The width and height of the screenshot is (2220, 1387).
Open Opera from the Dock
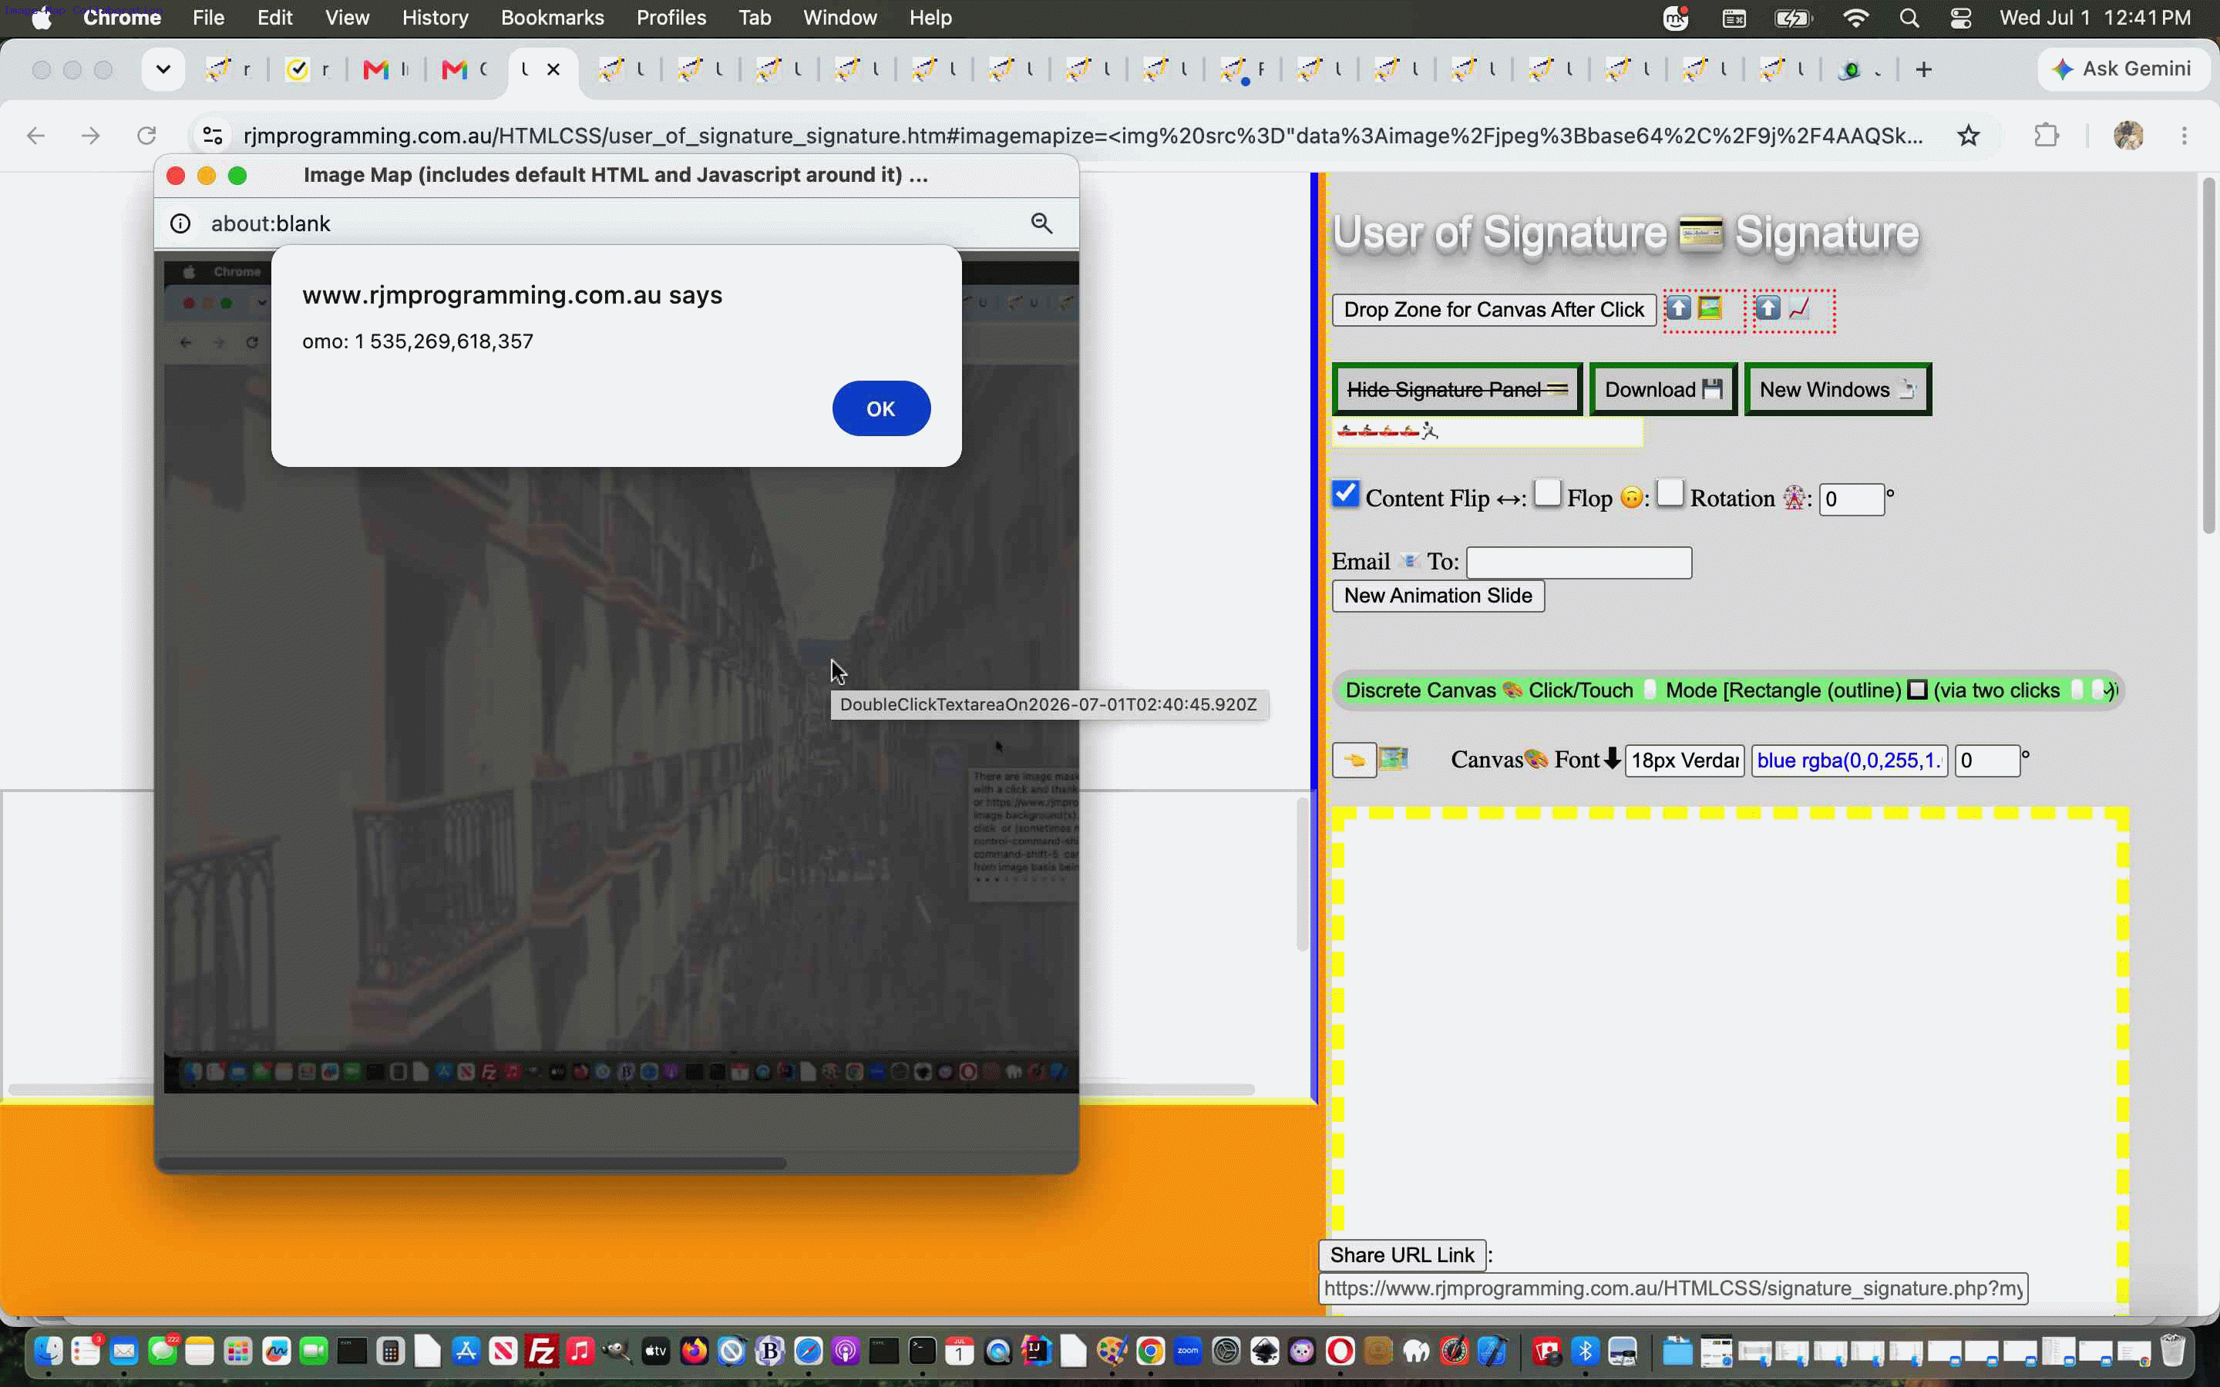[x=1340, y=1352]
